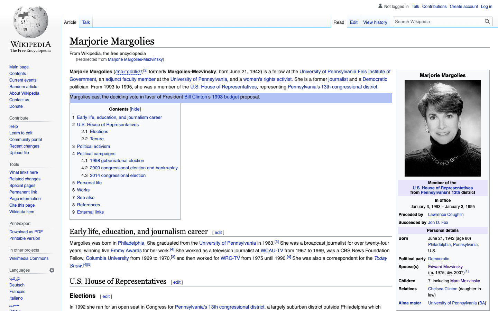
Task: Click What links here tool
Action: pyautogui.click(x=24, y=172)
